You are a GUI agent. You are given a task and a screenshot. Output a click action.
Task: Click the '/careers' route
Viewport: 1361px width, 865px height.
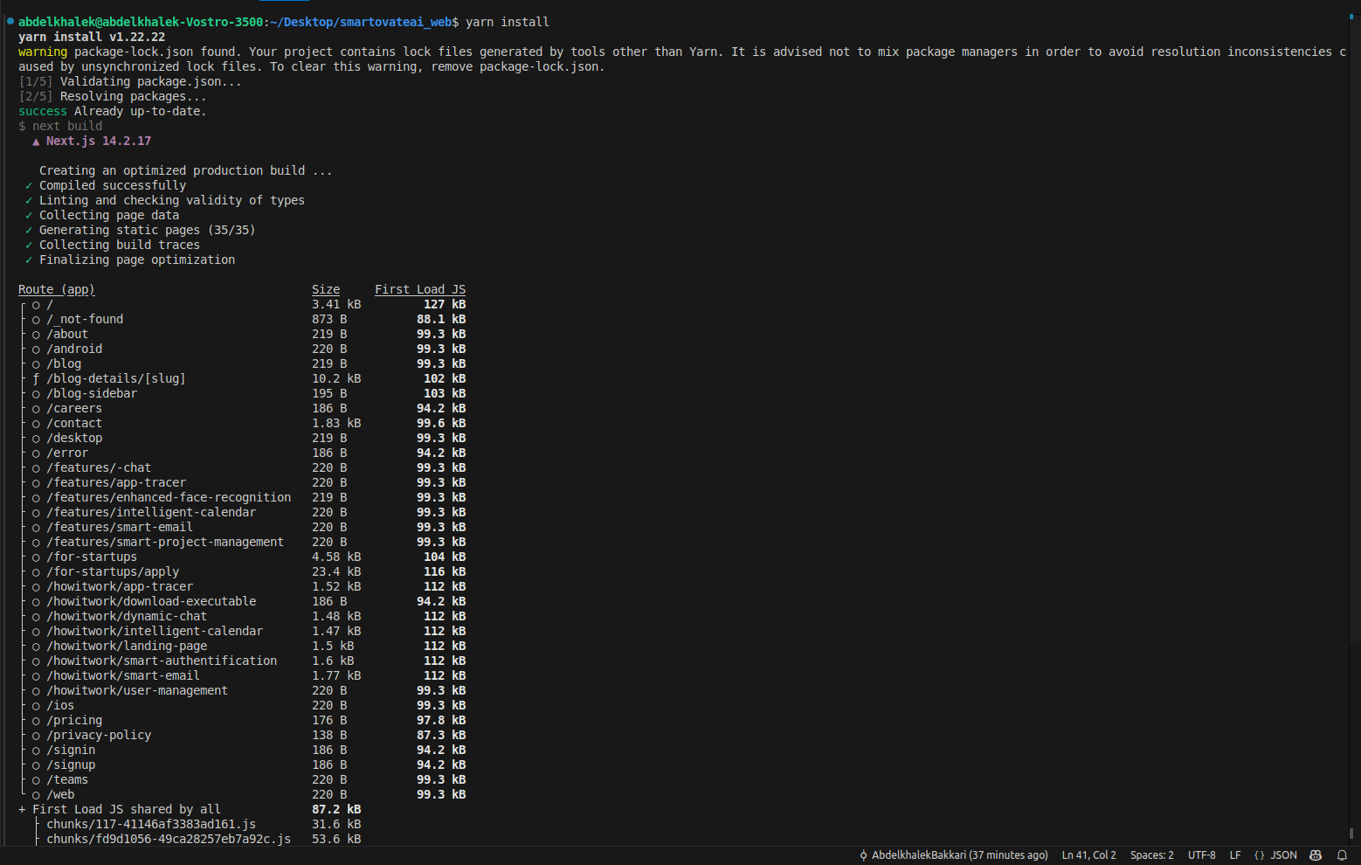point(74,408)
